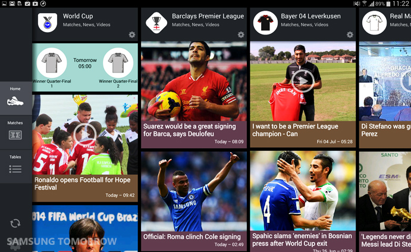The width and height of the screenshot is (411, 252).
Task: Switch to Matches in the sidebar
Action: [x=15, y=132]
